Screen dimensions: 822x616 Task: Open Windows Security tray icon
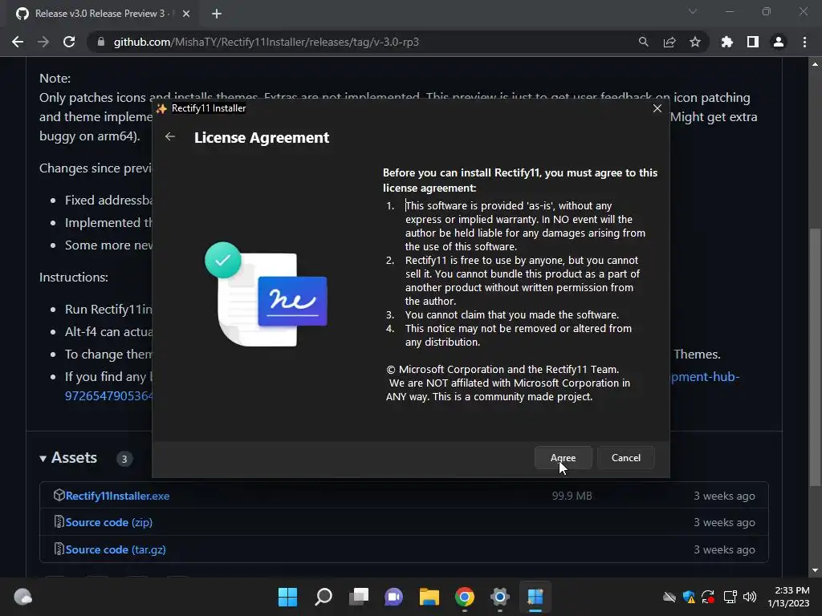[689, 597]
